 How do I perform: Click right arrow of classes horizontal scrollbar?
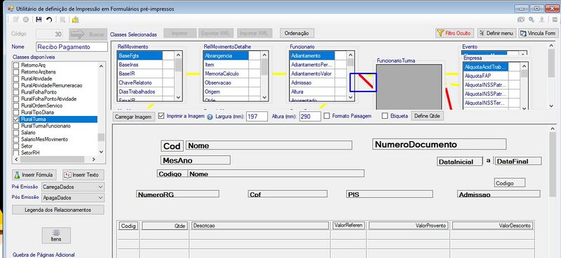pos(94,159)
